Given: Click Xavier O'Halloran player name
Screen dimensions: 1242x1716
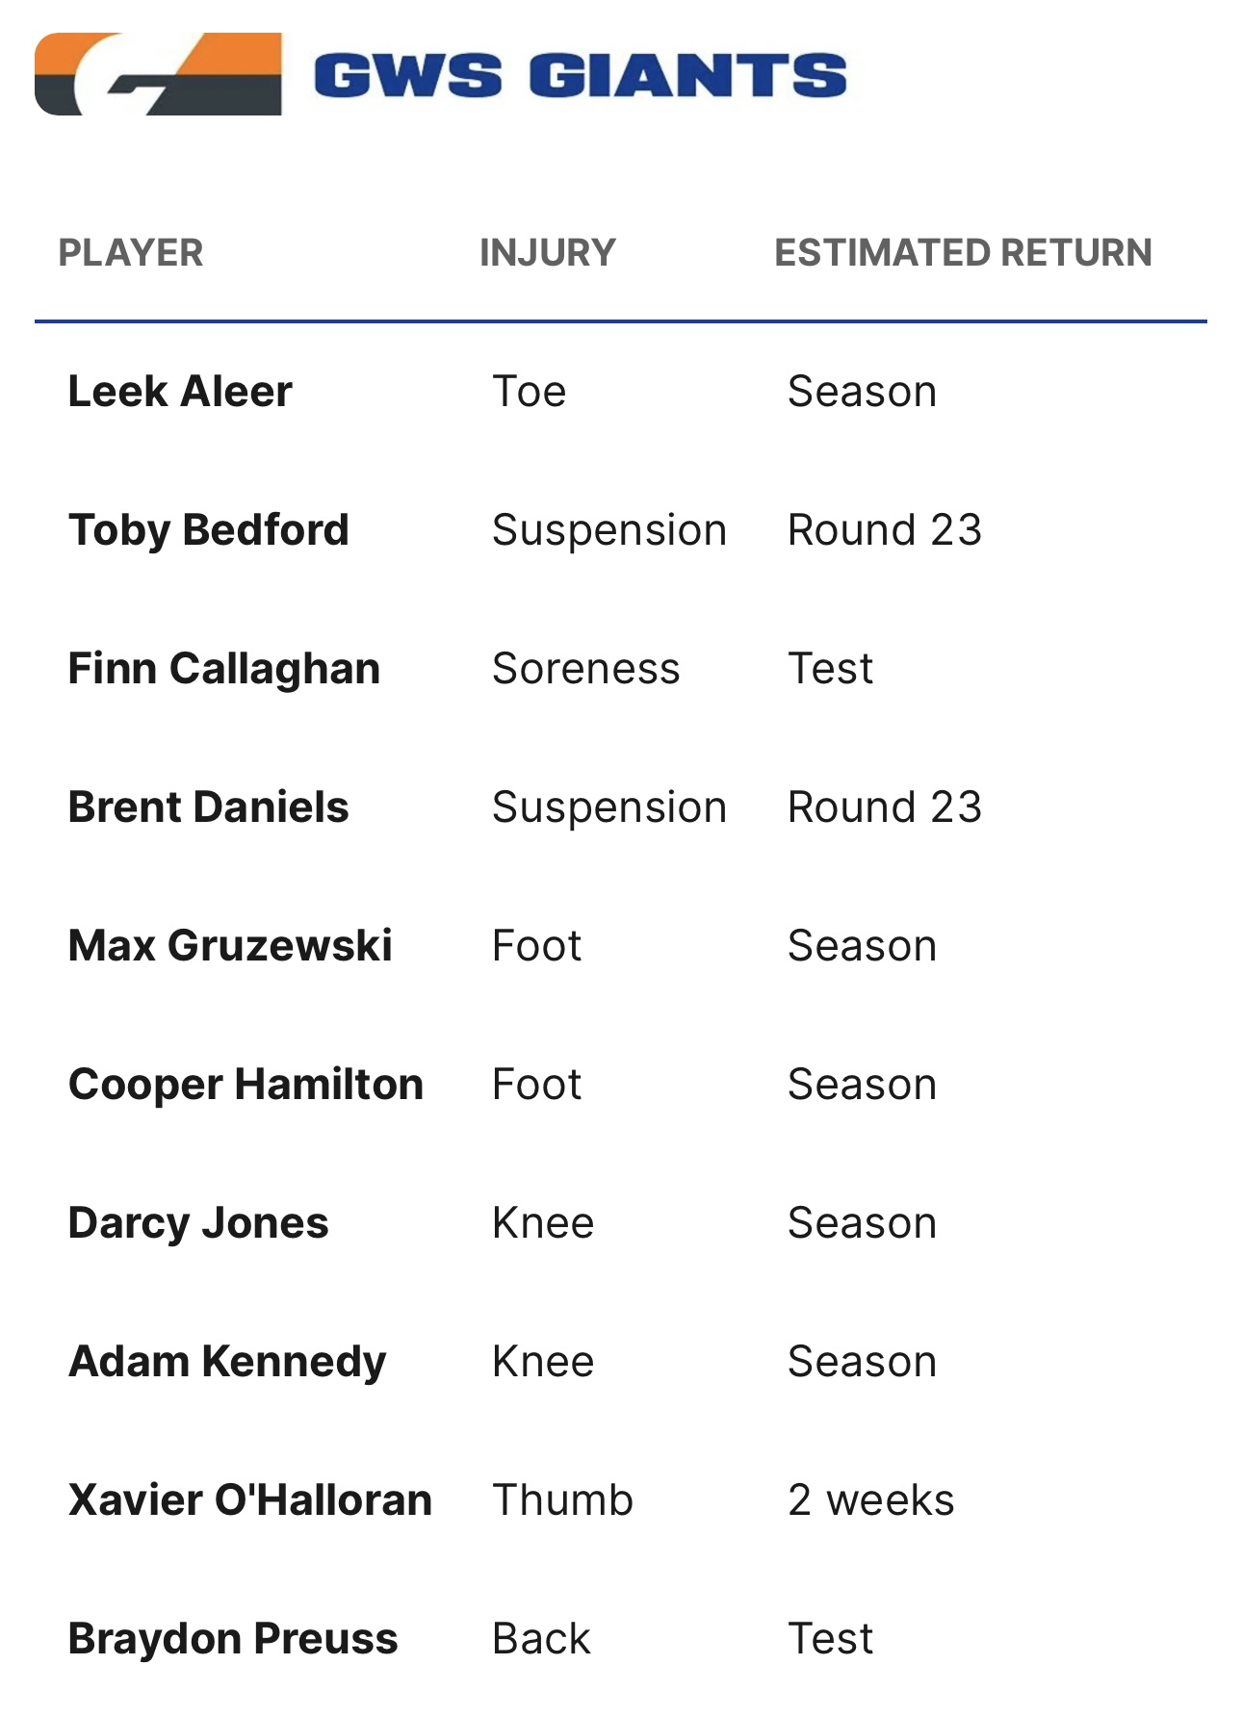Looking at the screenshot, I should pyautogui.click(x=250, y=1500).
